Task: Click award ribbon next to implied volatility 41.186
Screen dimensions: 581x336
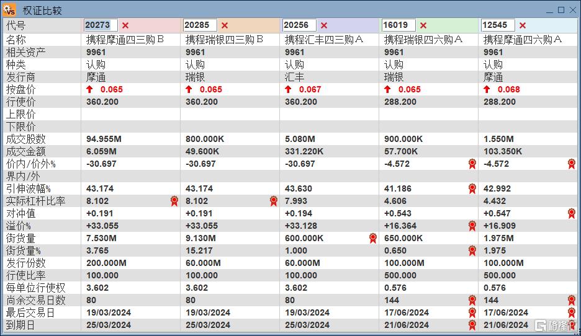Action: tap(472, 188)
